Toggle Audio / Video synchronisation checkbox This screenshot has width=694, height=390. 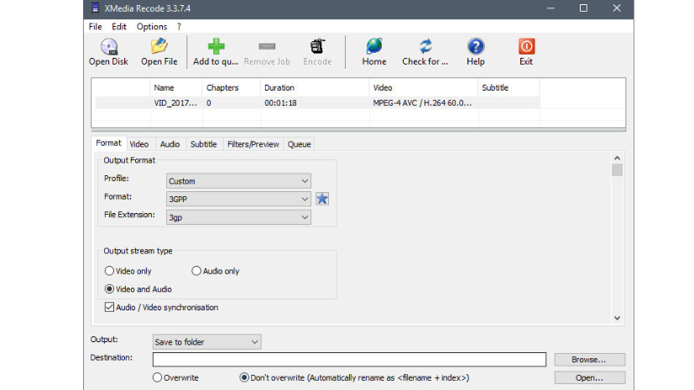tap(110, 308)
